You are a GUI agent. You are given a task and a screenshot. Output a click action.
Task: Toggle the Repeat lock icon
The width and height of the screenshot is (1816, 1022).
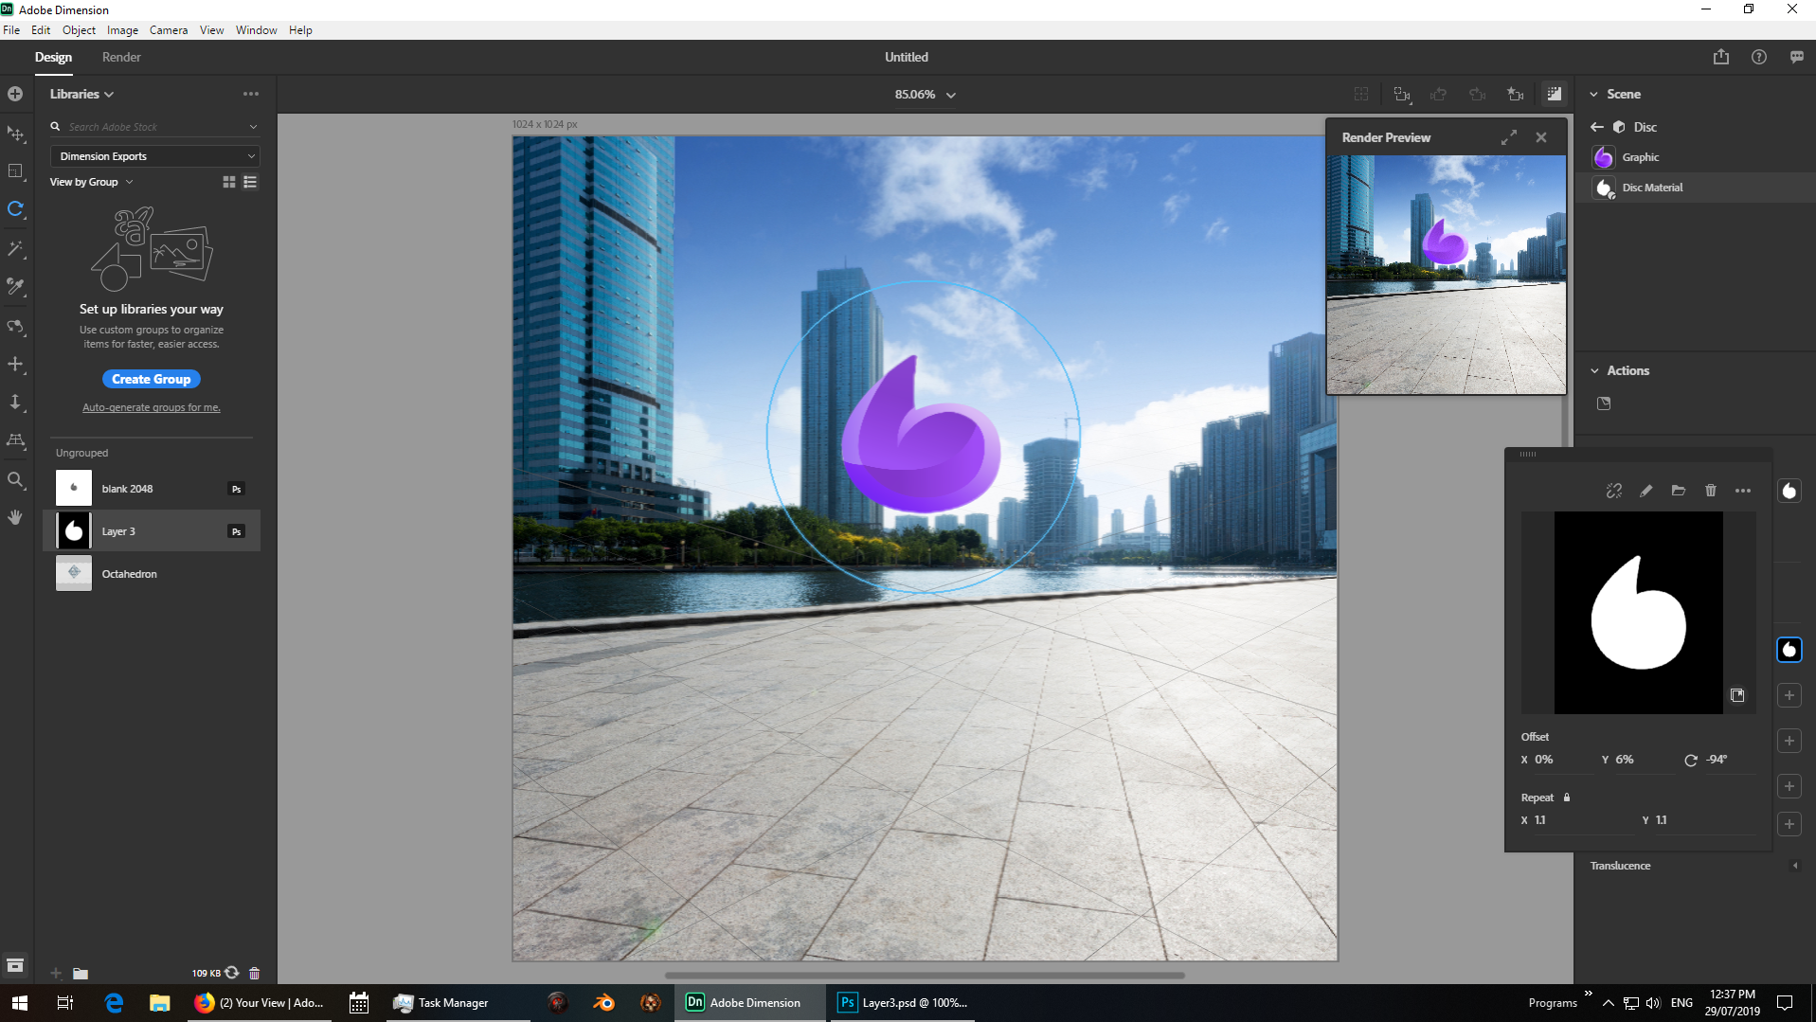(x=1567, y=798)
